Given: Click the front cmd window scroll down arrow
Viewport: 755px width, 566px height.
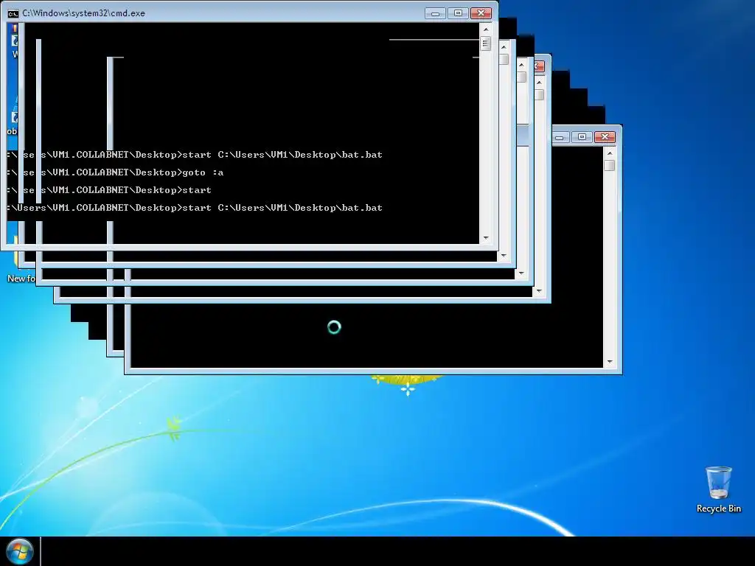Looking at the screenshot, I should (x=485, y=238).
